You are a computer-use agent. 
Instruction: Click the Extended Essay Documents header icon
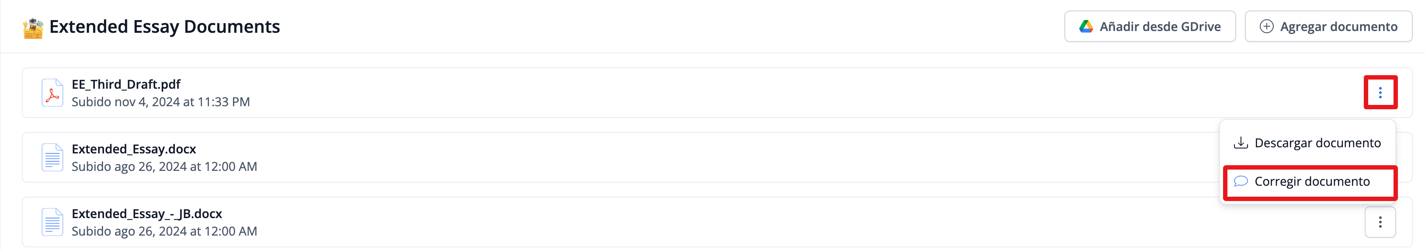click(x=33, y=28)
